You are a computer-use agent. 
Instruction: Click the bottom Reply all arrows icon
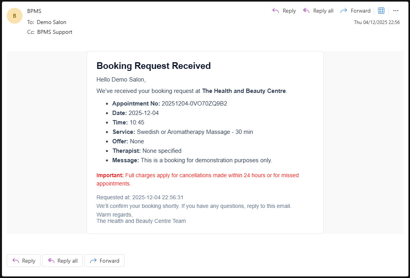point(50,260)
